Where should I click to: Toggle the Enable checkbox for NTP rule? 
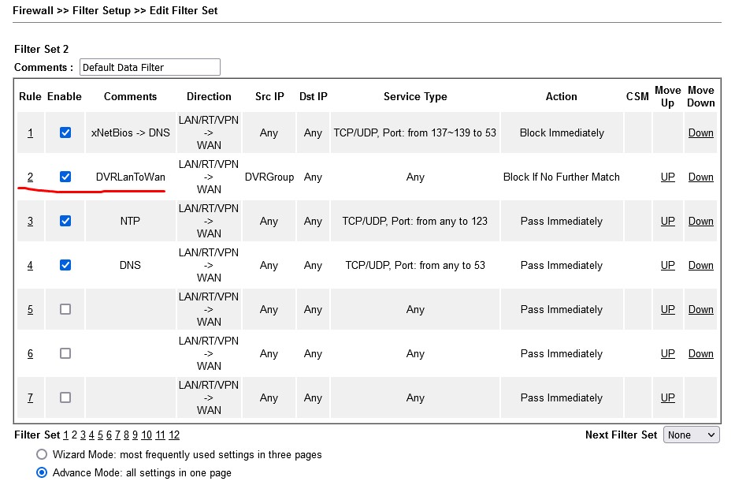65,221
